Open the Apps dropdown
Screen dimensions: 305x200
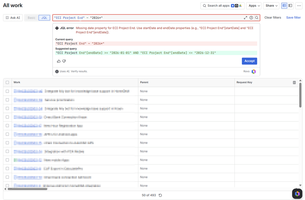(254, 6)
